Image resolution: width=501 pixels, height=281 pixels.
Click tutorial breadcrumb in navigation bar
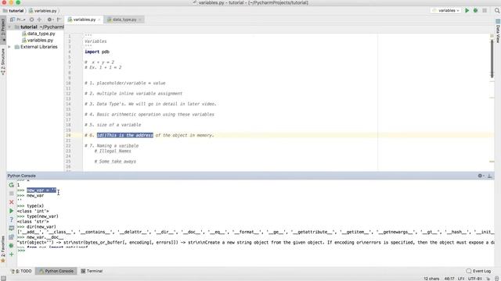point(13,11)
